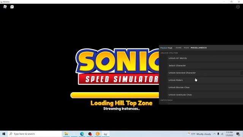Click the Unlock All Worlds button
This screenshot has height=137, width=243.
tap(205, 58)
